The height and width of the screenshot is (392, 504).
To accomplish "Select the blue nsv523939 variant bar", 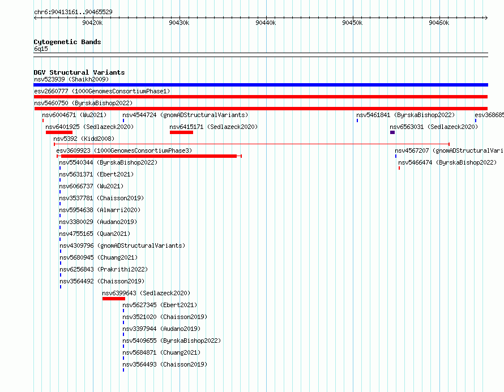I will point(260,85).
